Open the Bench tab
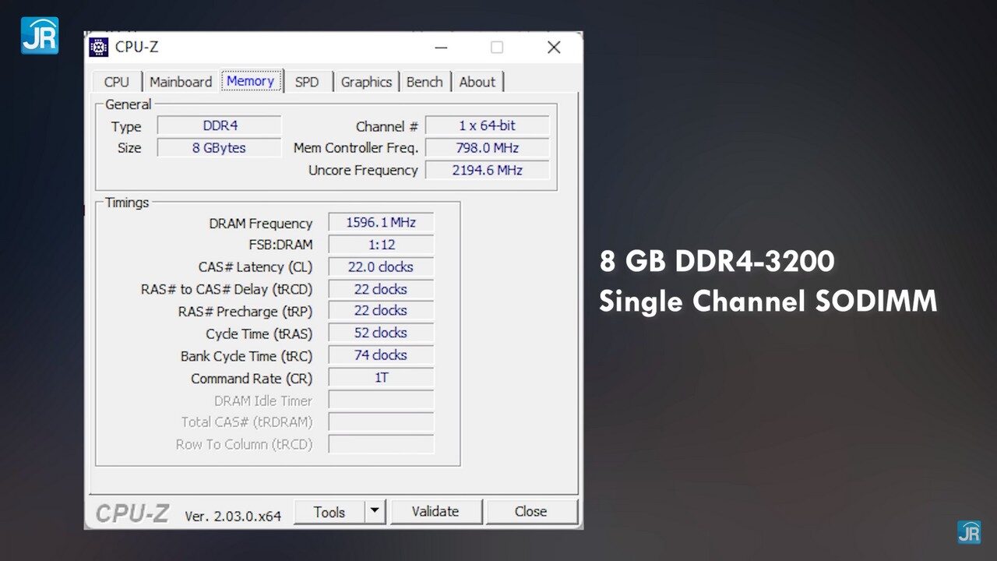Viewport: 997px width, 561px height. 425,82
